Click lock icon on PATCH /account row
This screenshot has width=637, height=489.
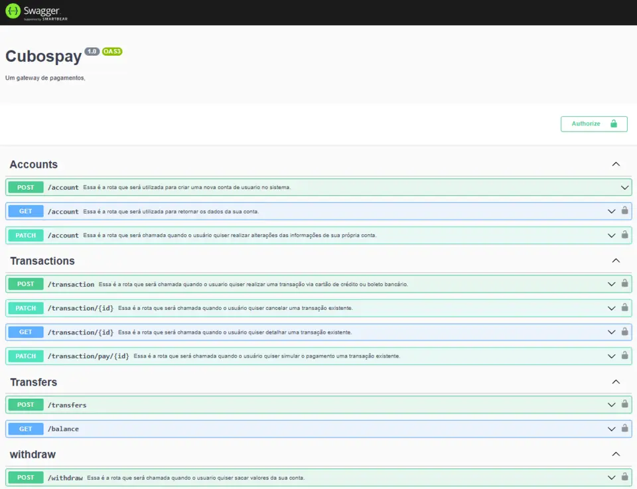(624, 235)
